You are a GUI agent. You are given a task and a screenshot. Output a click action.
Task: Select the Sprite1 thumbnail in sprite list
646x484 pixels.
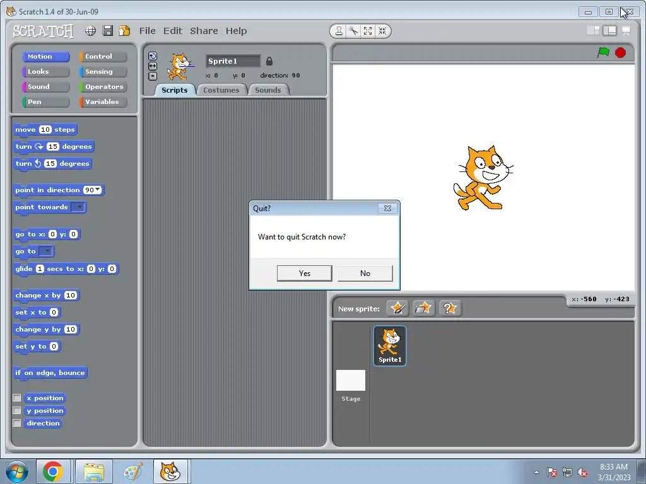pyautogui.click(x=390, y=346)
